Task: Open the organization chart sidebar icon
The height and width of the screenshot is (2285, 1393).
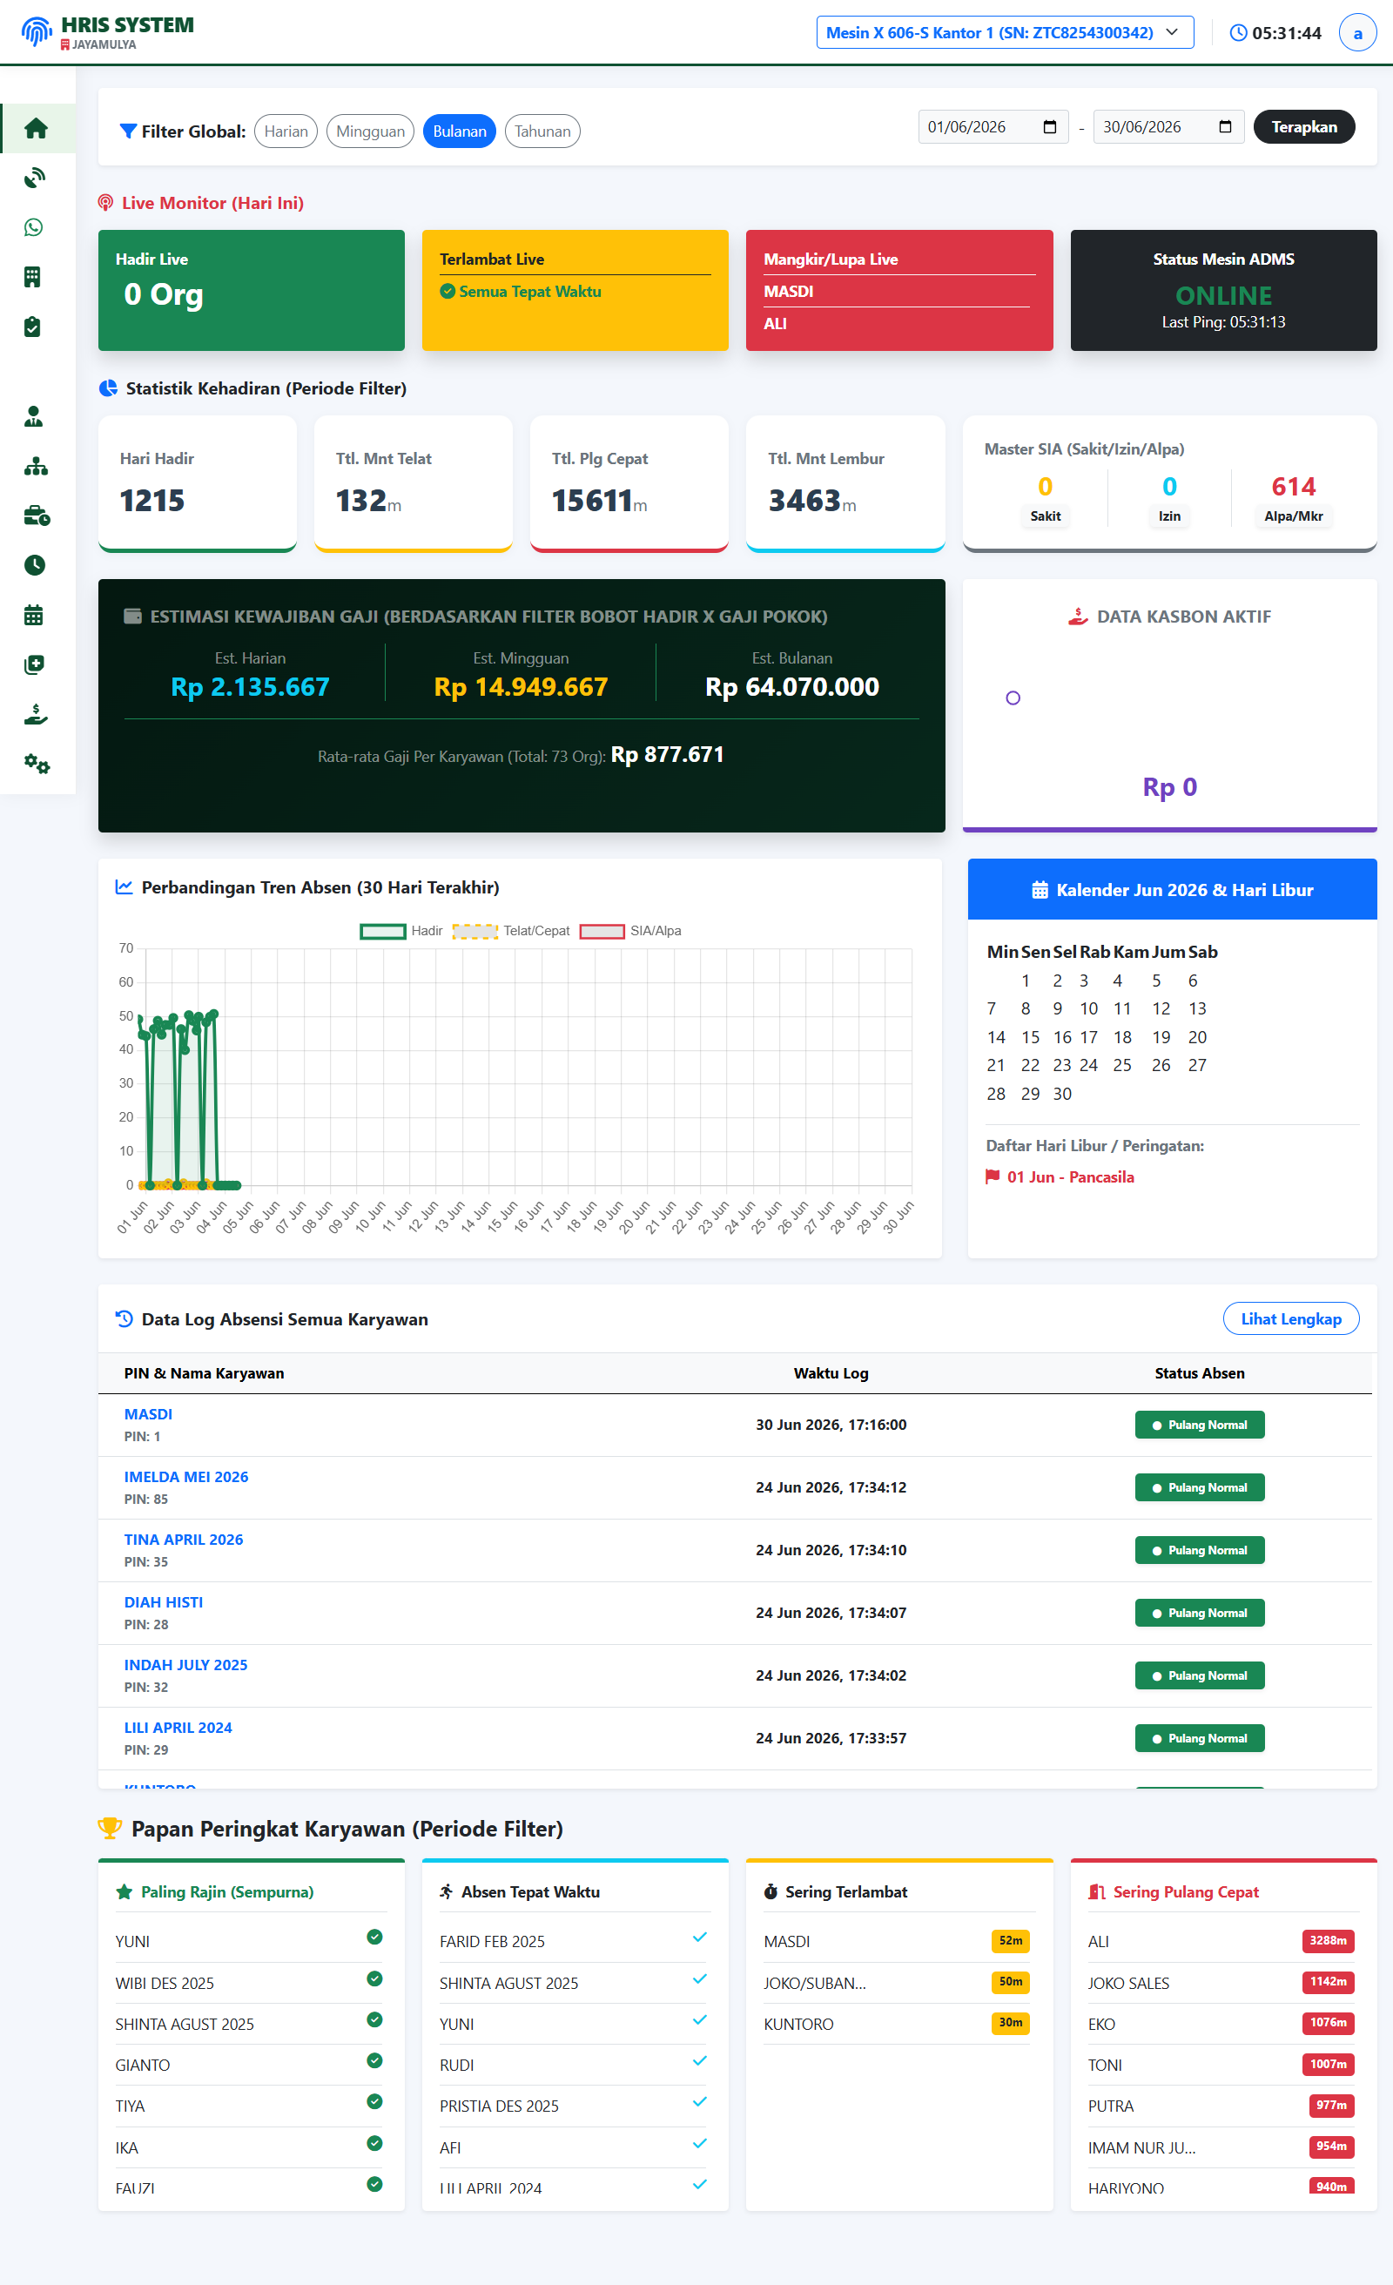Action: pyautogui.click(x=37, y=467)
